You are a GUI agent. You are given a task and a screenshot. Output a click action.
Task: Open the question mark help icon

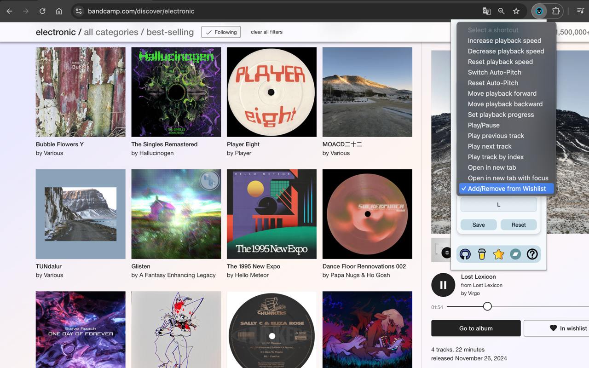pos(532,254)
